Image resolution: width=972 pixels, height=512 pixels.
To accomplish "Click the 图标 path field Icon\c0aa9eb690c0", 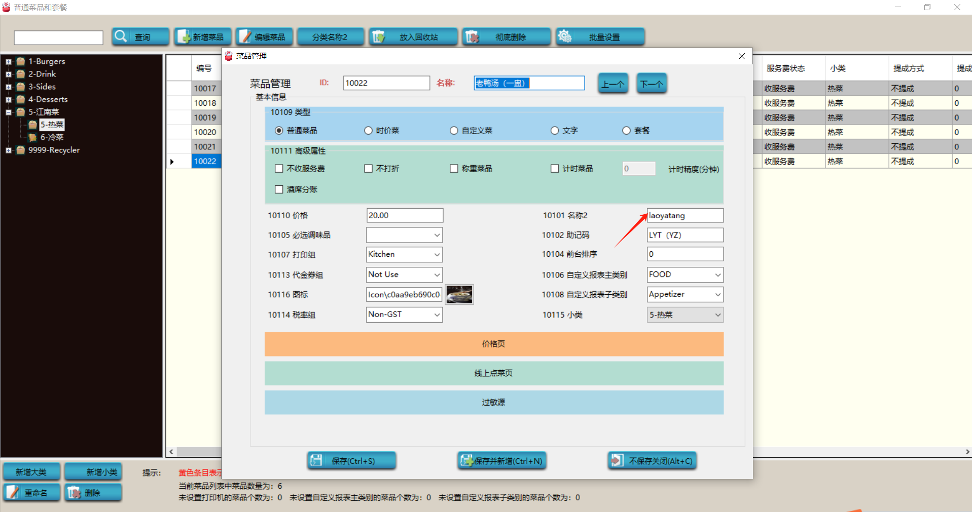I will click(x=405, y=294).
